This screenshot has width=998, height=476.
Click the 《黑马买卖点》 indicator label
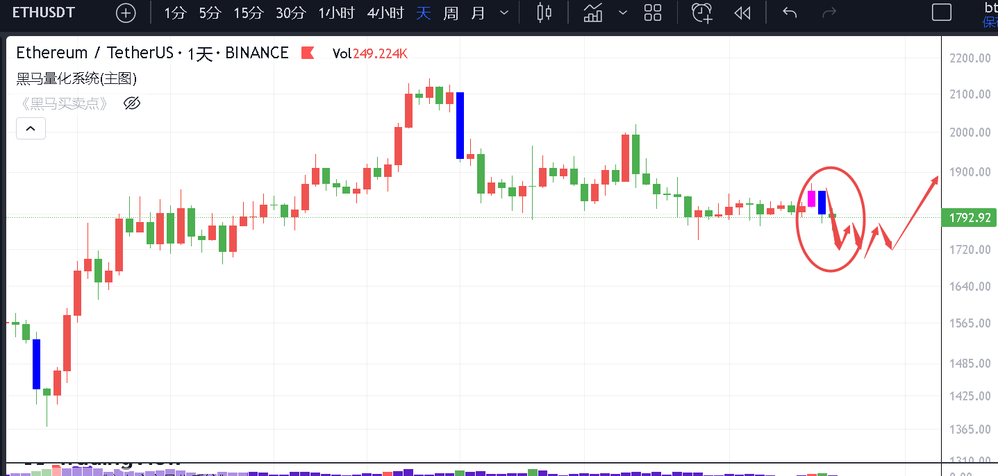[x=64, y=103]
